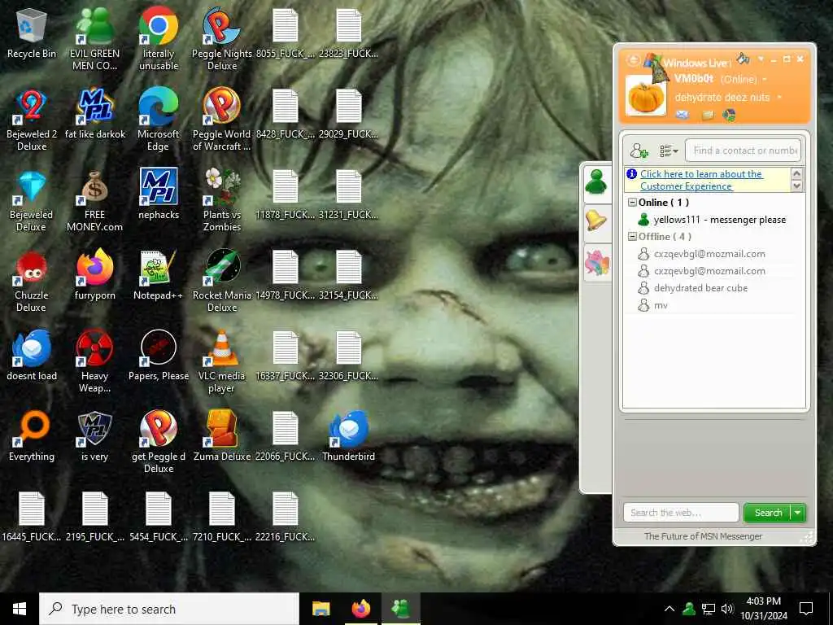Collapse the Online ( 1 ) group
The height and width of the screenshot is (625, 833).
[x=632, y=203]
